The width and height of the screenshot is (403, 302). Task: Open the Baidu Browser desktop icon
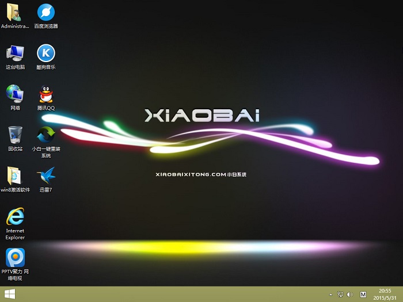(x=46, y=12)
